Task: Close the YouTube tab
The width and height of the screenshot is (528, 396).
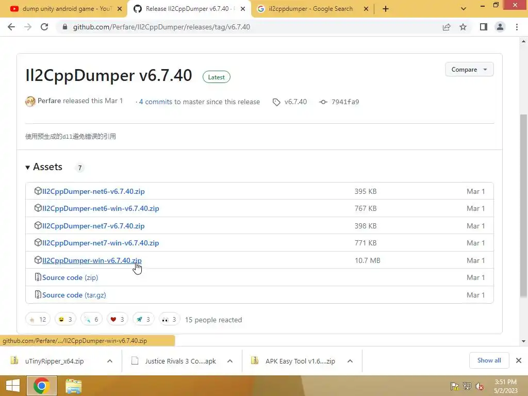Action: click(120, 9)
